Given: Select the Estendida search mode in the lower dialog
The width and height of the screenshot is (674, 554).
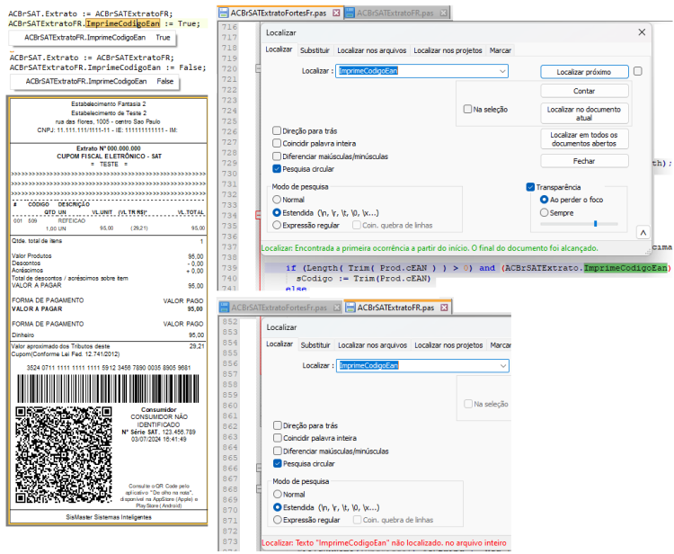Looking at the screenshot, I should coord(278,507).
